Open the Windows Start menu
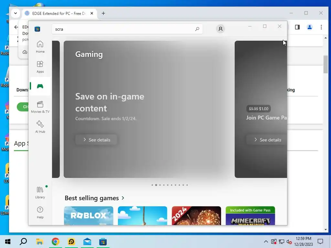The height and width of the screenshot is (248, 331). tap(8, 242)
